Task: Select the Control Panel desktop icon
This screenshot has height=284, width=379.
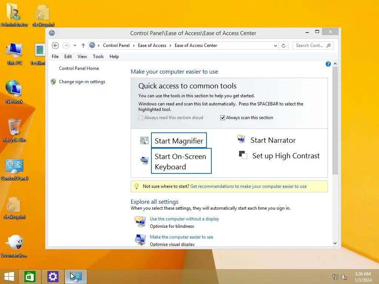Action: [x=14, y=170]
